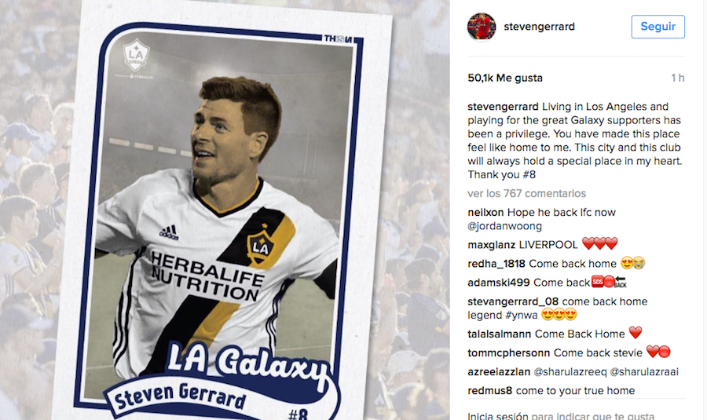Viewport: 707px width, 420px height.
Task: Open the #8 hashtag in caption
Action: pos(529,174)
